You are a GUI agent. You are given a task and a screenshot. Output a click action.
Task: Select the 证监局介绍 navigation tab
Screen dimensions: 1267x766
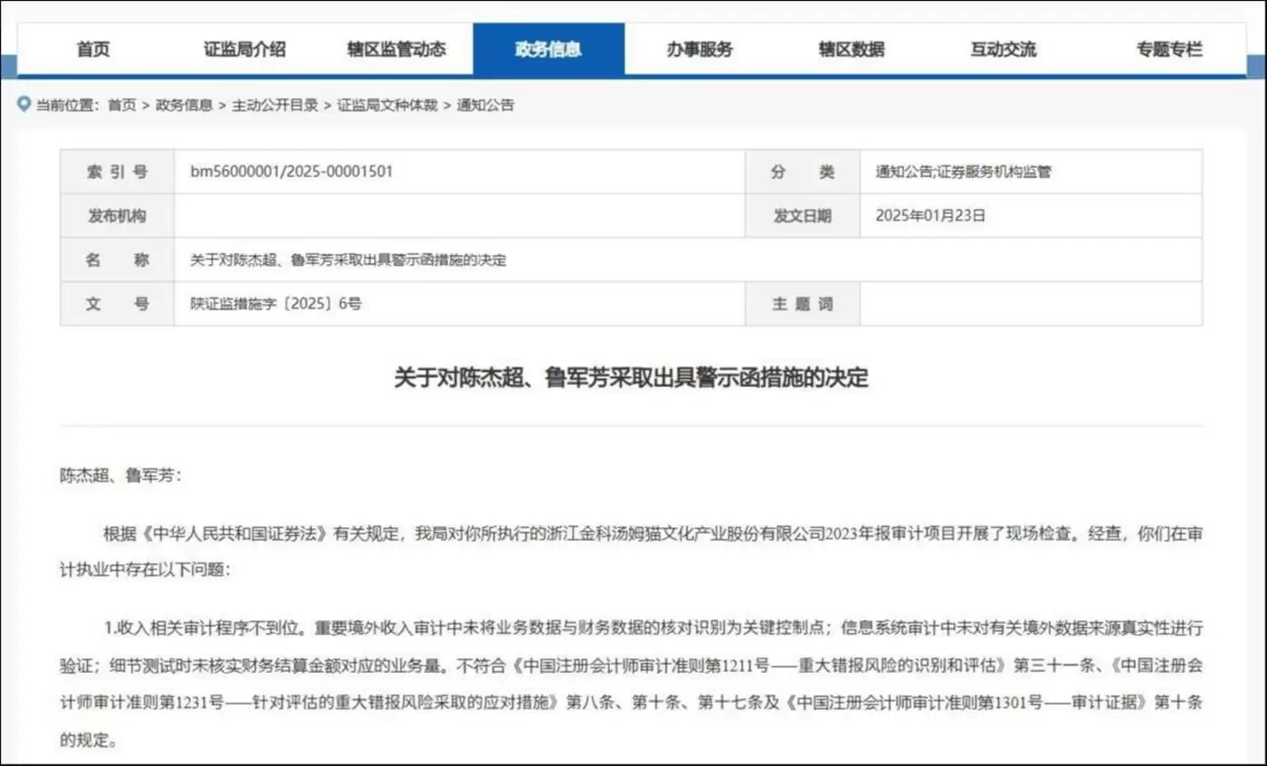point(244,49)
